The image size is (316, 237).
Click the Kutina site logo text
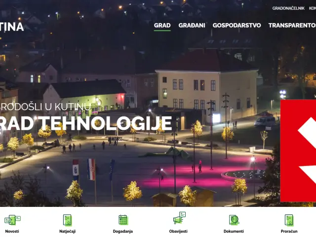pyautogui.click(x=12, y=27)
